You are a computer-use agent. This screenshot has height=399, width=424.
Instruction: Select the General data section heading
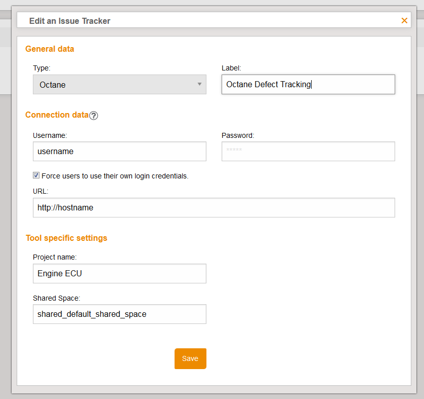(x=50, y=49)
